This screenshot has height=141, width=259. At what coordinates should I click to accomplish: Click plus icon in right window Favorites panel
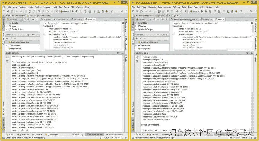(x=137, y=38)
